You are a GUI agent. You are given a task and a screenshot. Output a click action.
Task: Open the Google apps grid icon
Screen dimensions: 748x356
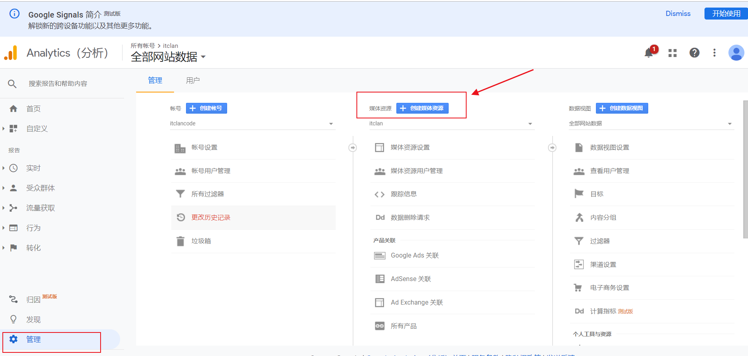[673, 53]
